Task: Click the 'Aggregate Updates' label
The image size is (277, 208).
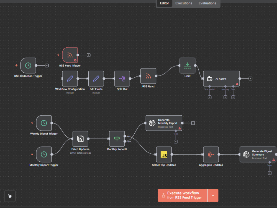Action: click(x=211, y=165)
